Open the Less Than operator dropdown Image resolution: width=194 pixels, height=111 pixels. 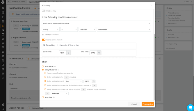(x=87, y=29)
